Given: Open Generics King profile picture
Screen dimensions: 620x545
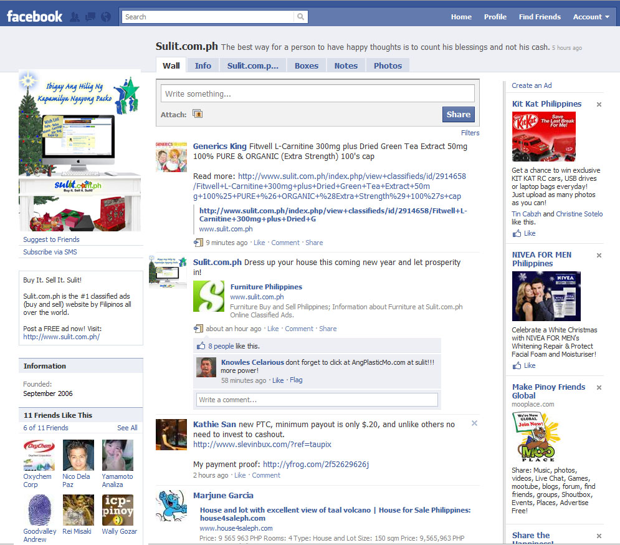Looking at the screenshot, I should tap(171, 157).
